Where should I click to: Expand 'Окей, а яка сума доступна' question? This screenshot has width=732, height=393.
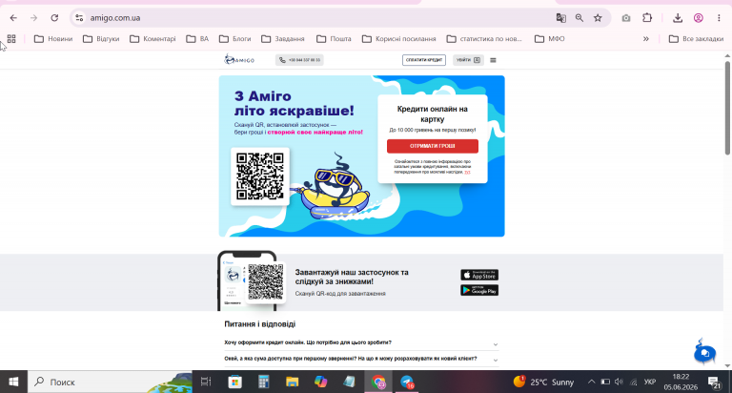pos(361,359)
